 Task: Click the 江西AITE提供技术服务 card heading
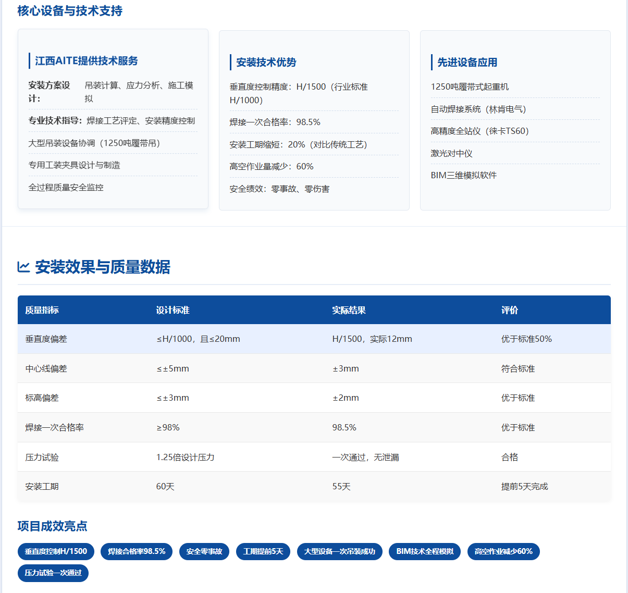click(x=87, y=60)
